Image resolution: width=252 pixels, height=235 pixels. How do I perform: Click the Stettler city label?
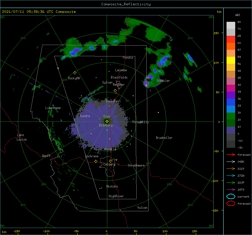[163, 81]
